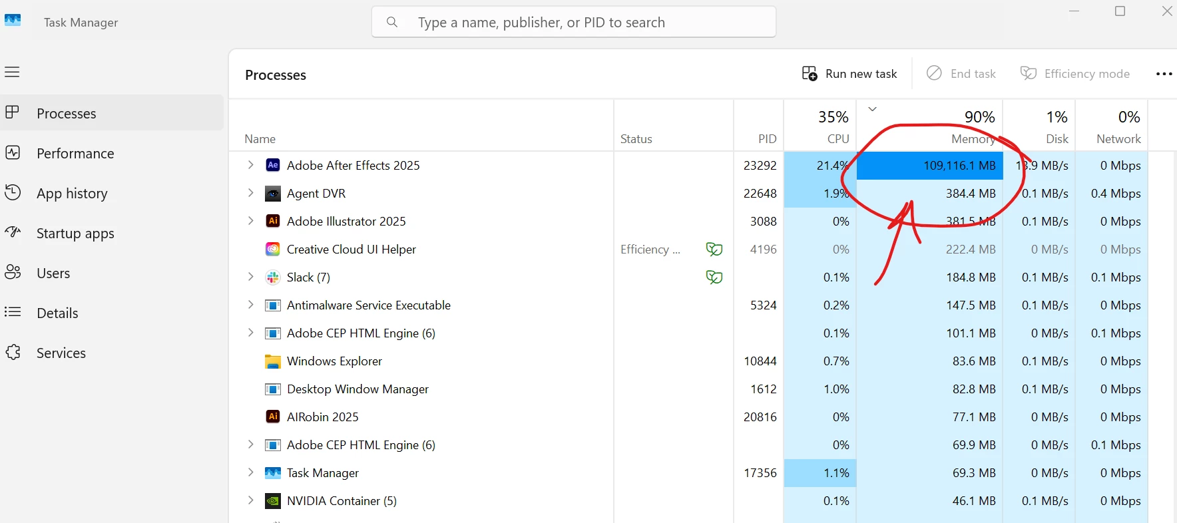Sort by the Network column header
The height and width of the screenshot is (523, 1177).
1112,126
